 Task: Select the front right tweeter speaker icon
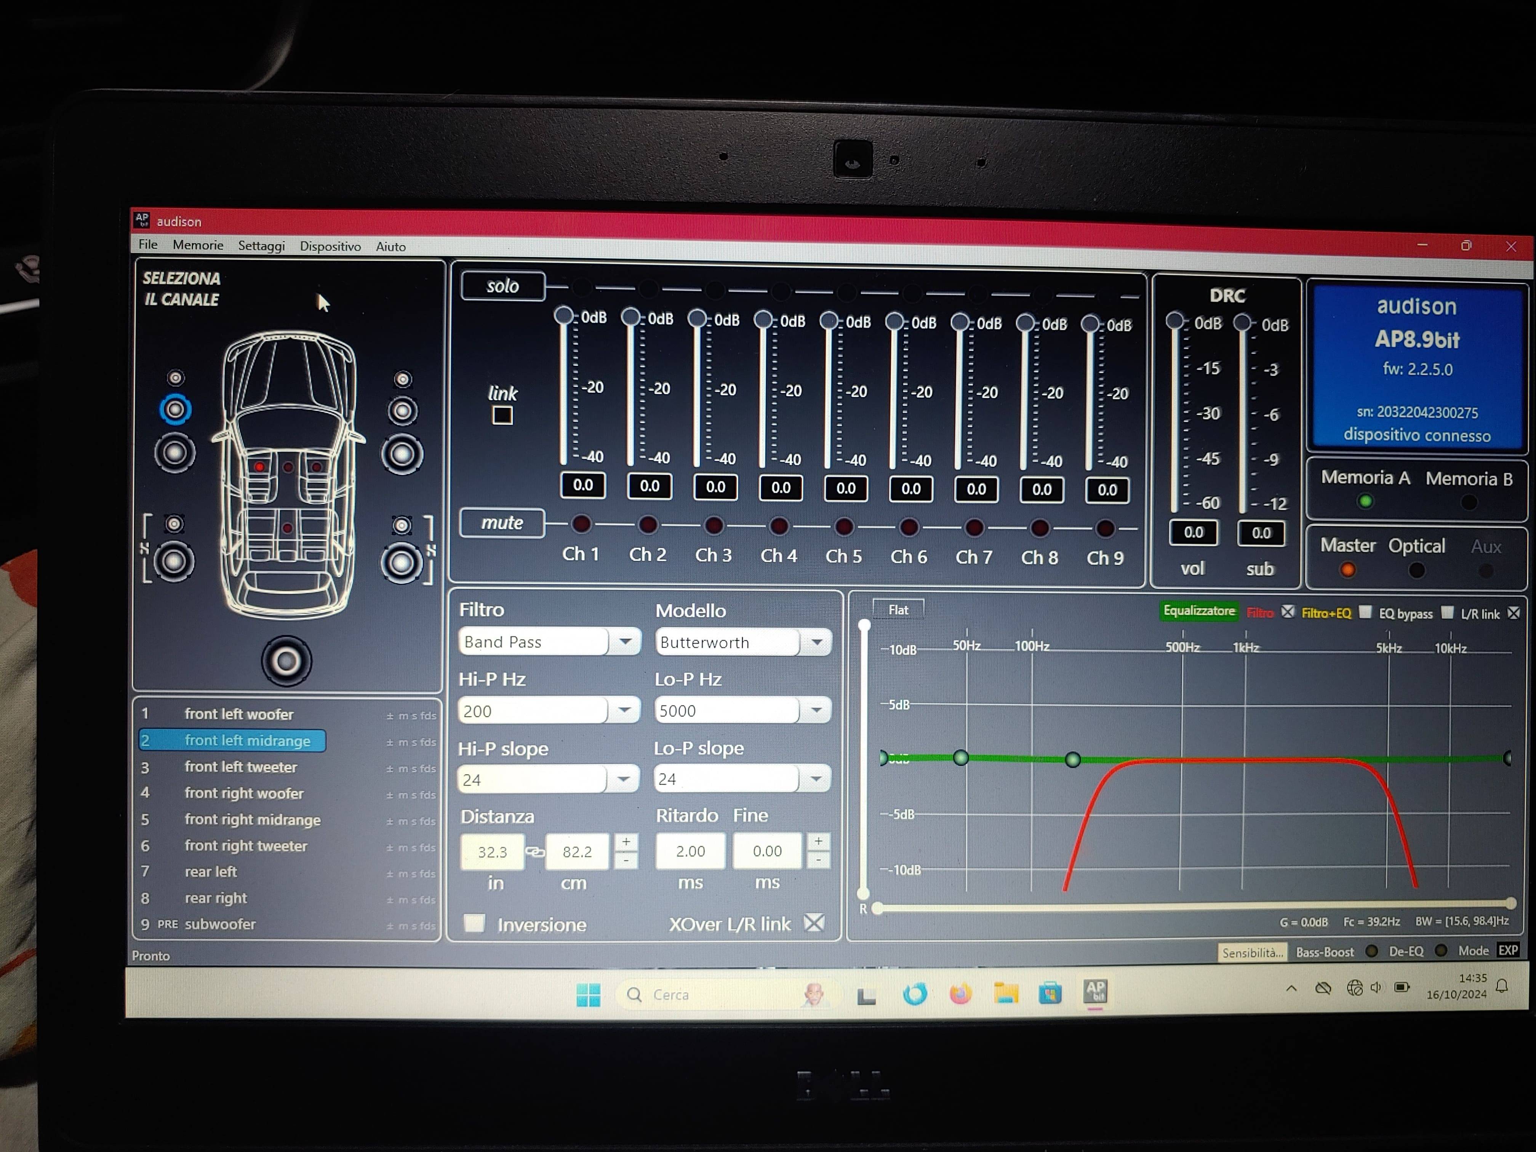pyautogui.click(x=403, y=379)
